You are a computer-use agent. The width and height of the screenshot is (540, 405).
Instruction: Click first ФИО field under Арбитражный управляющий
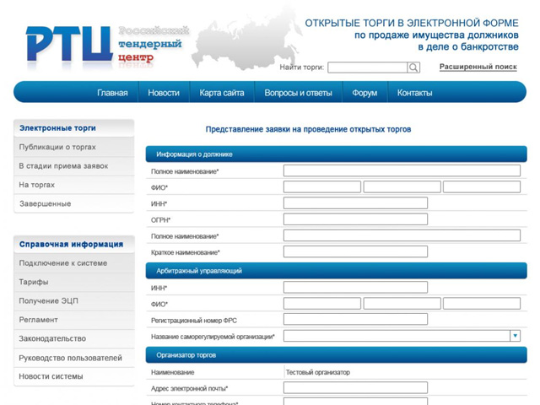tap(322, 304)
